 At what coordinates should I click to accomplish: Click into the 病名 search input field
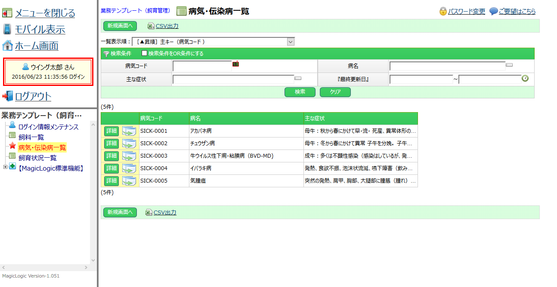(x=447, y=66)
